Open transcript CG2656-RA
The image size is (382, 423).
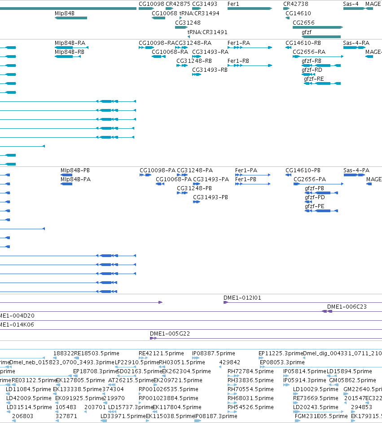pos(318,57)
